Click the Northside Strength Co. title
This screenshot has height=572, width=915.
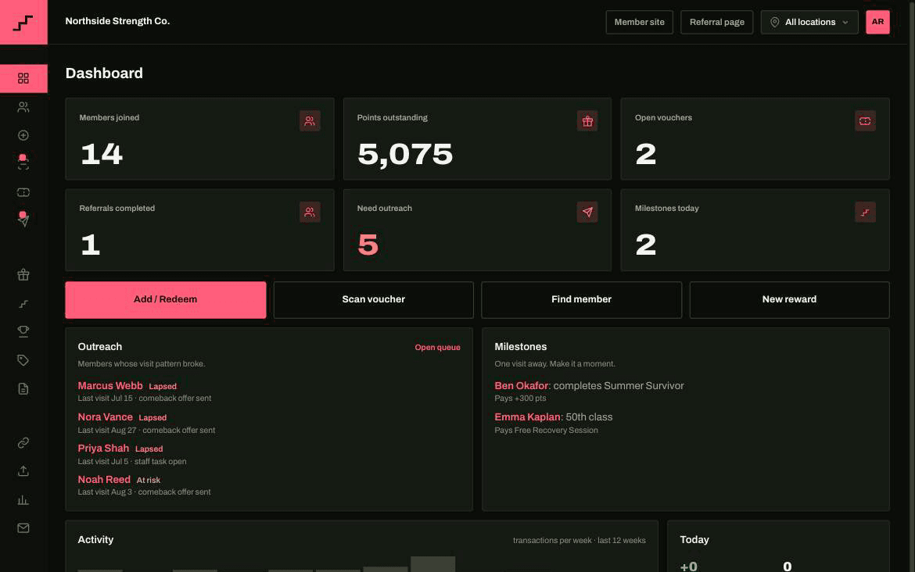117,21
